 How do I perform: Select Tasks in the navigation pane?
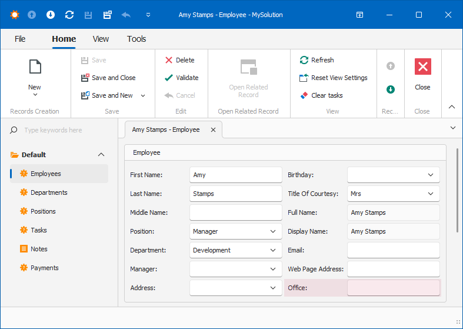[59, 230]
